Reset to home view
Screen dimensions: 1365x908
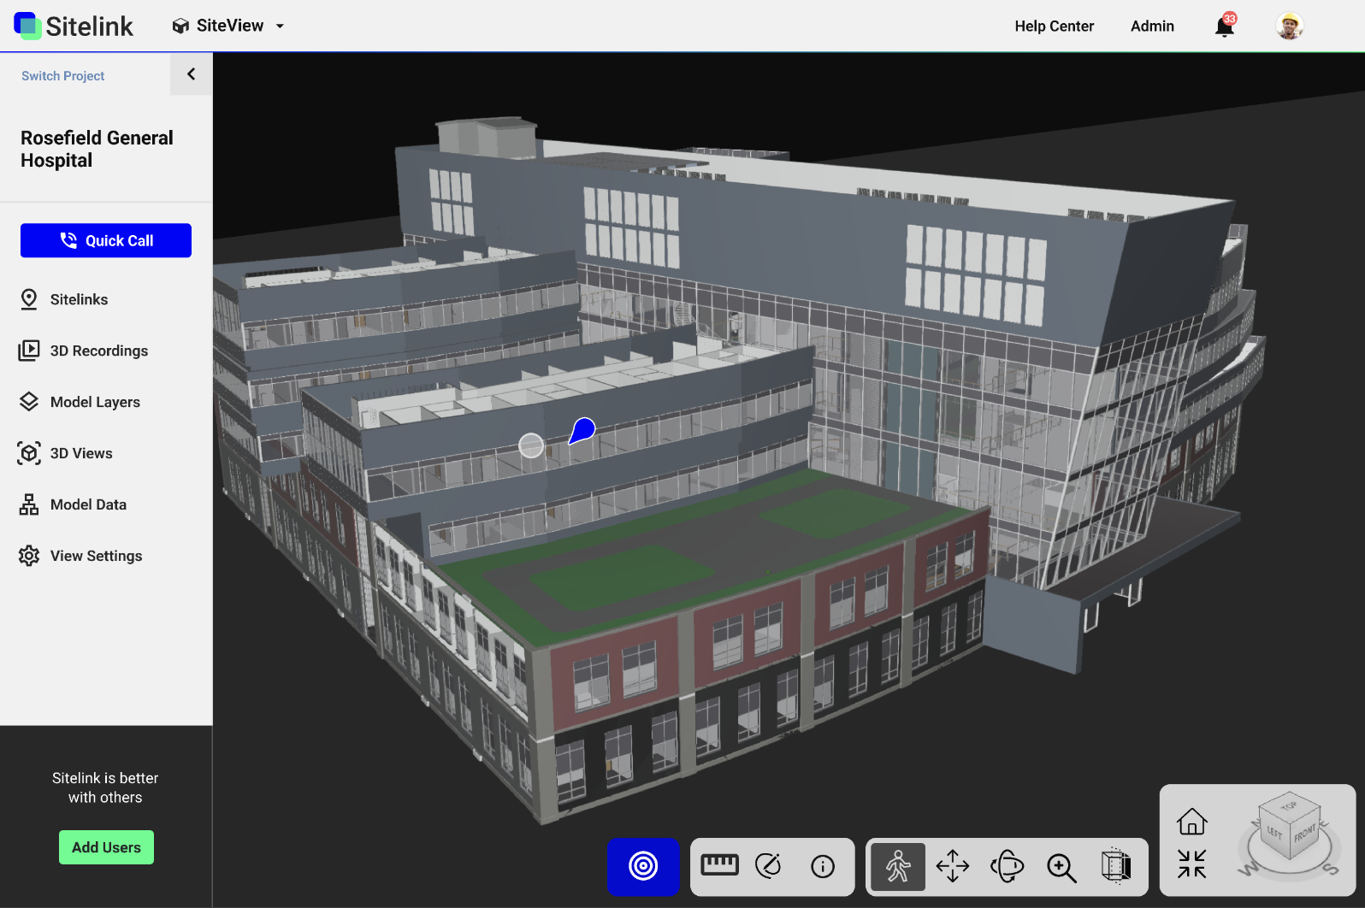[x=1191, y=822]
